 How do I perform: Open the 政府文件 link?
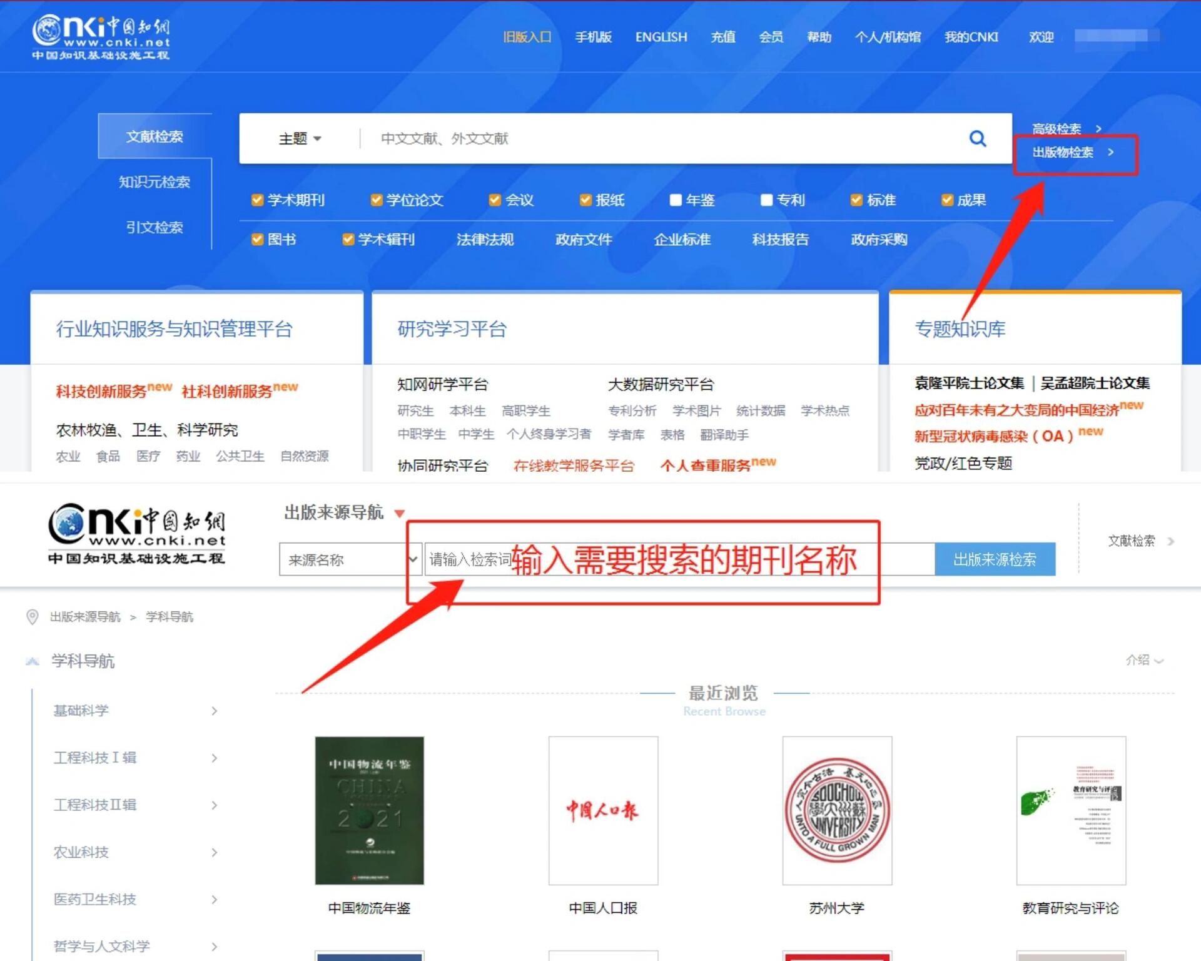pos(584,240)
